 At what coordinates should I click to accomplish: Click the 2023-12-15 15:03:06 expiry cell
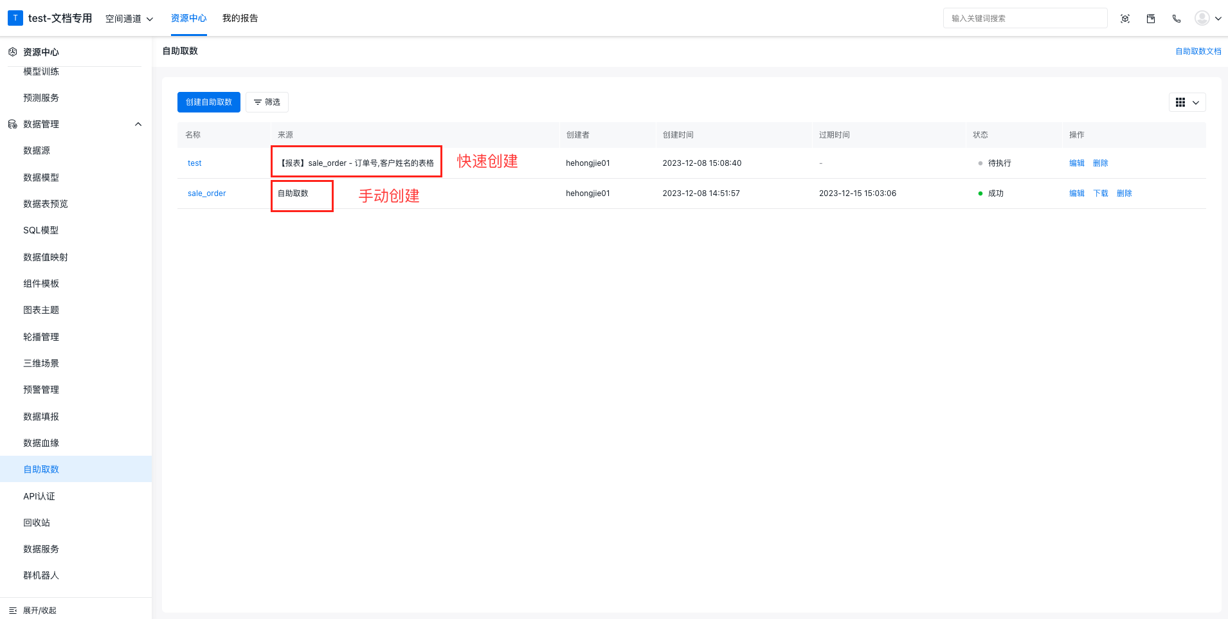pyautogui.click(x=858, y=193)
